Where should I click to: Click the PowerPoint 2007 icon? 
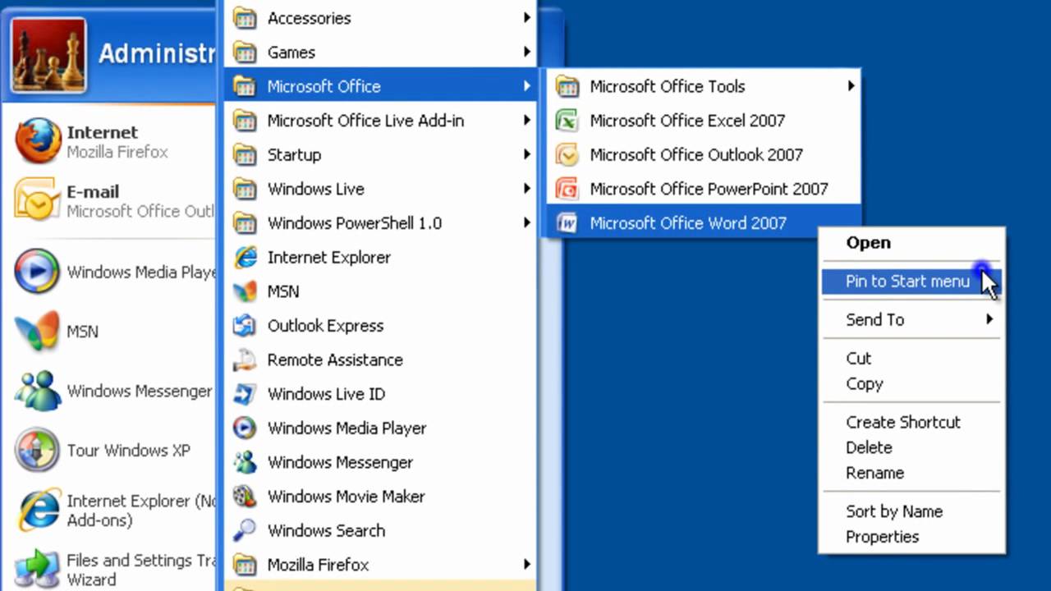567,189
